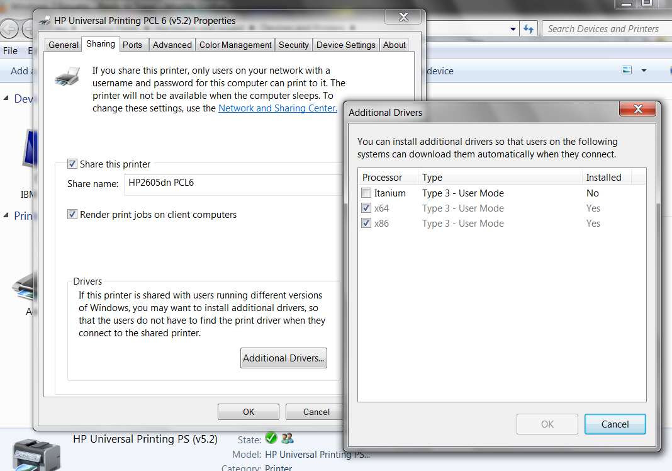Click the Model value in details pane
This screenshot has width=672, height=471.
(317, 454)
